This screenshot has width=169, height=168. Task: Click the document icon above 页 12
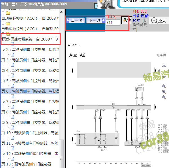pyautogui.click(x=13, y=148)
